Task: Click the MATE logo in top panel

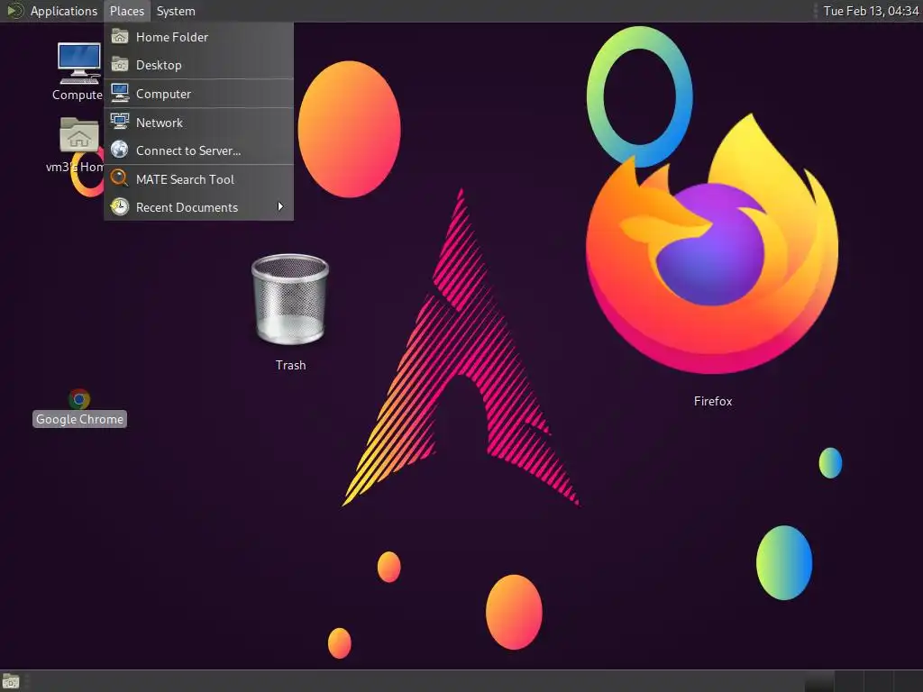Action: (x=14, y=11)
